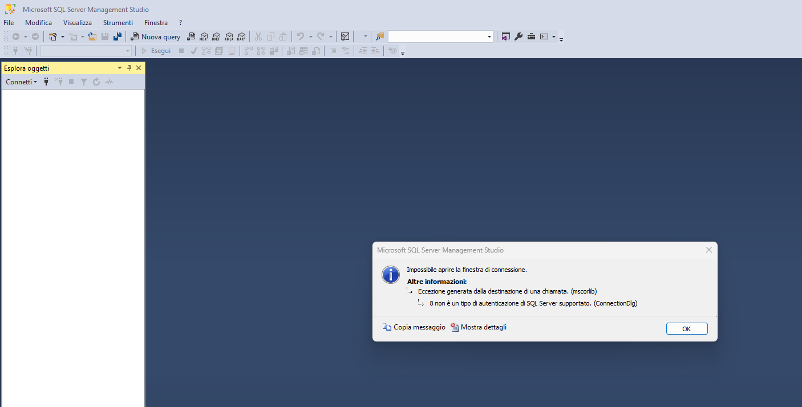802x407 pixels.
Task: Click OK in the error dialog
Action: [x=687, y=329]
